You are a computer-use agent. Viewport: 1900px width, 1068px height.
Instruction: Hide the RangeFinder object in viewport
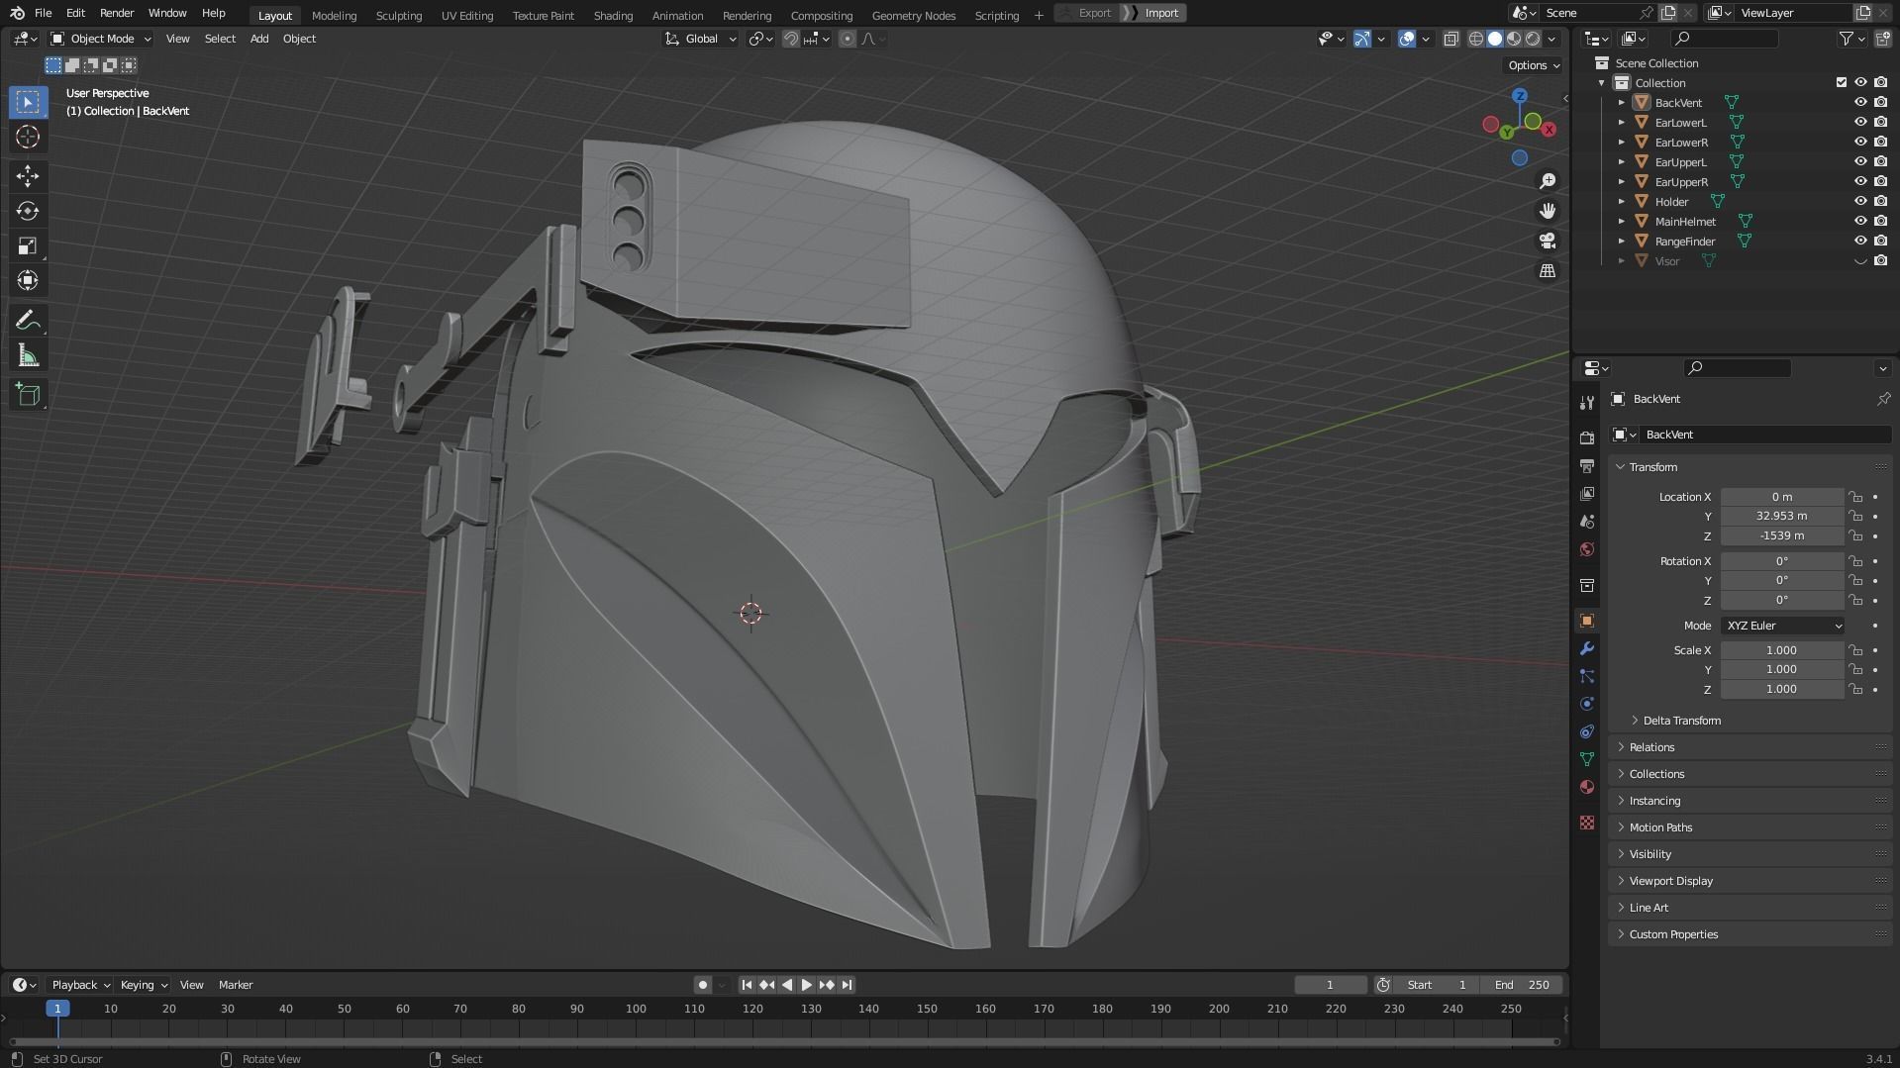(x=1860, y=241)
